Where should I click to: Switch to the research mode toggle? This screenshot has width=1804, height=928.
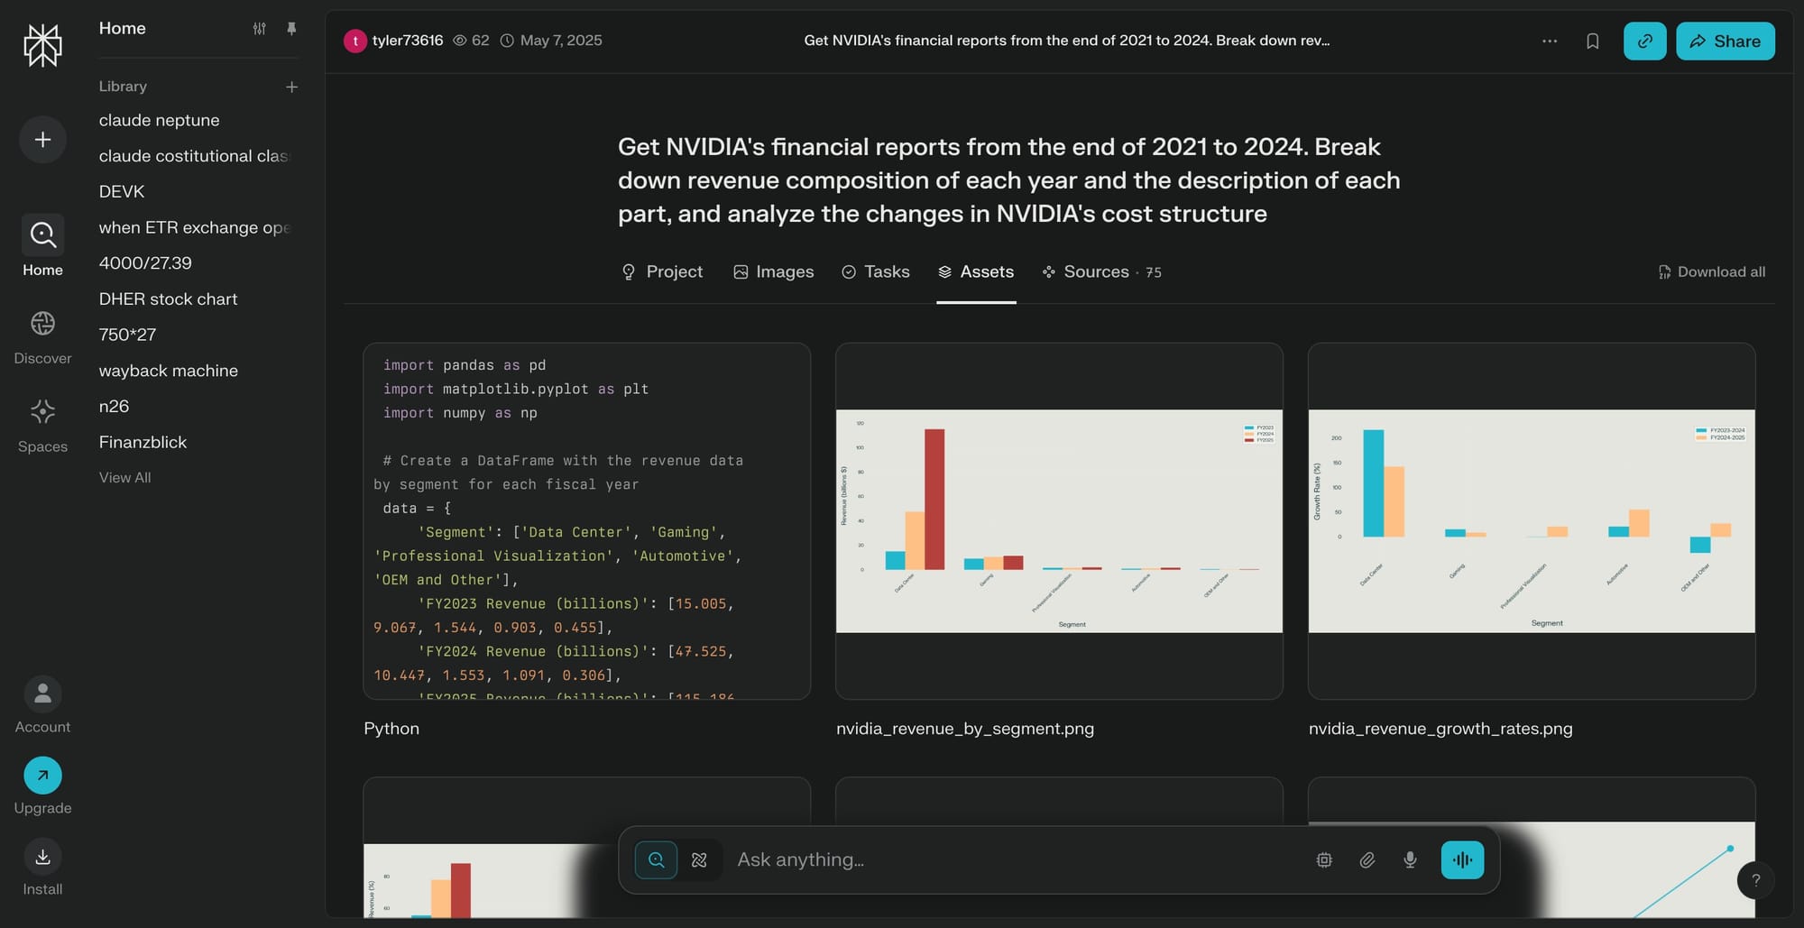(699, 860)
